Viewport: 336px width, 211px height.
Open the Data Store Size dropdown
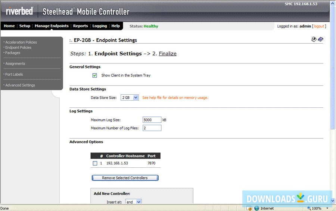tap(130, 98)
